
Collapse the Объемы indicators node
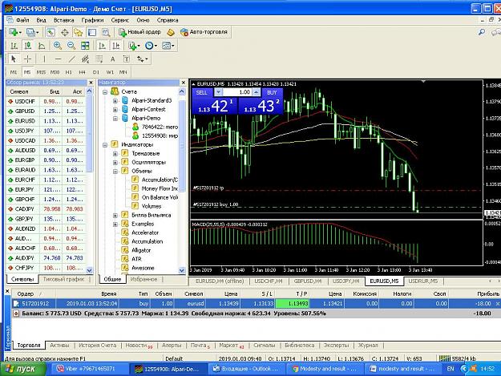[x=115, y=172]
